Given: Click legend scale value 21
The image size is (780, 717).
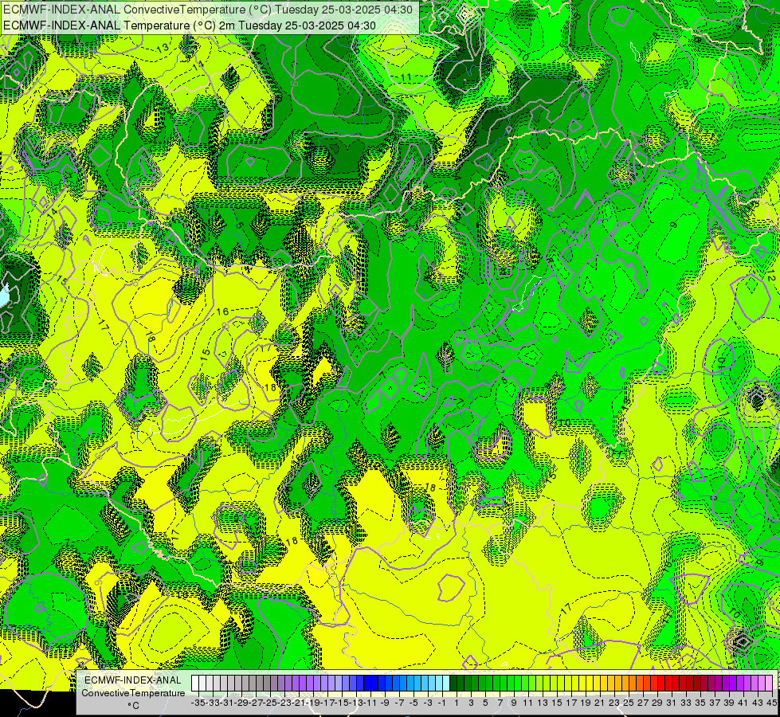Looking at the screenshot, I should click(601, 703).
